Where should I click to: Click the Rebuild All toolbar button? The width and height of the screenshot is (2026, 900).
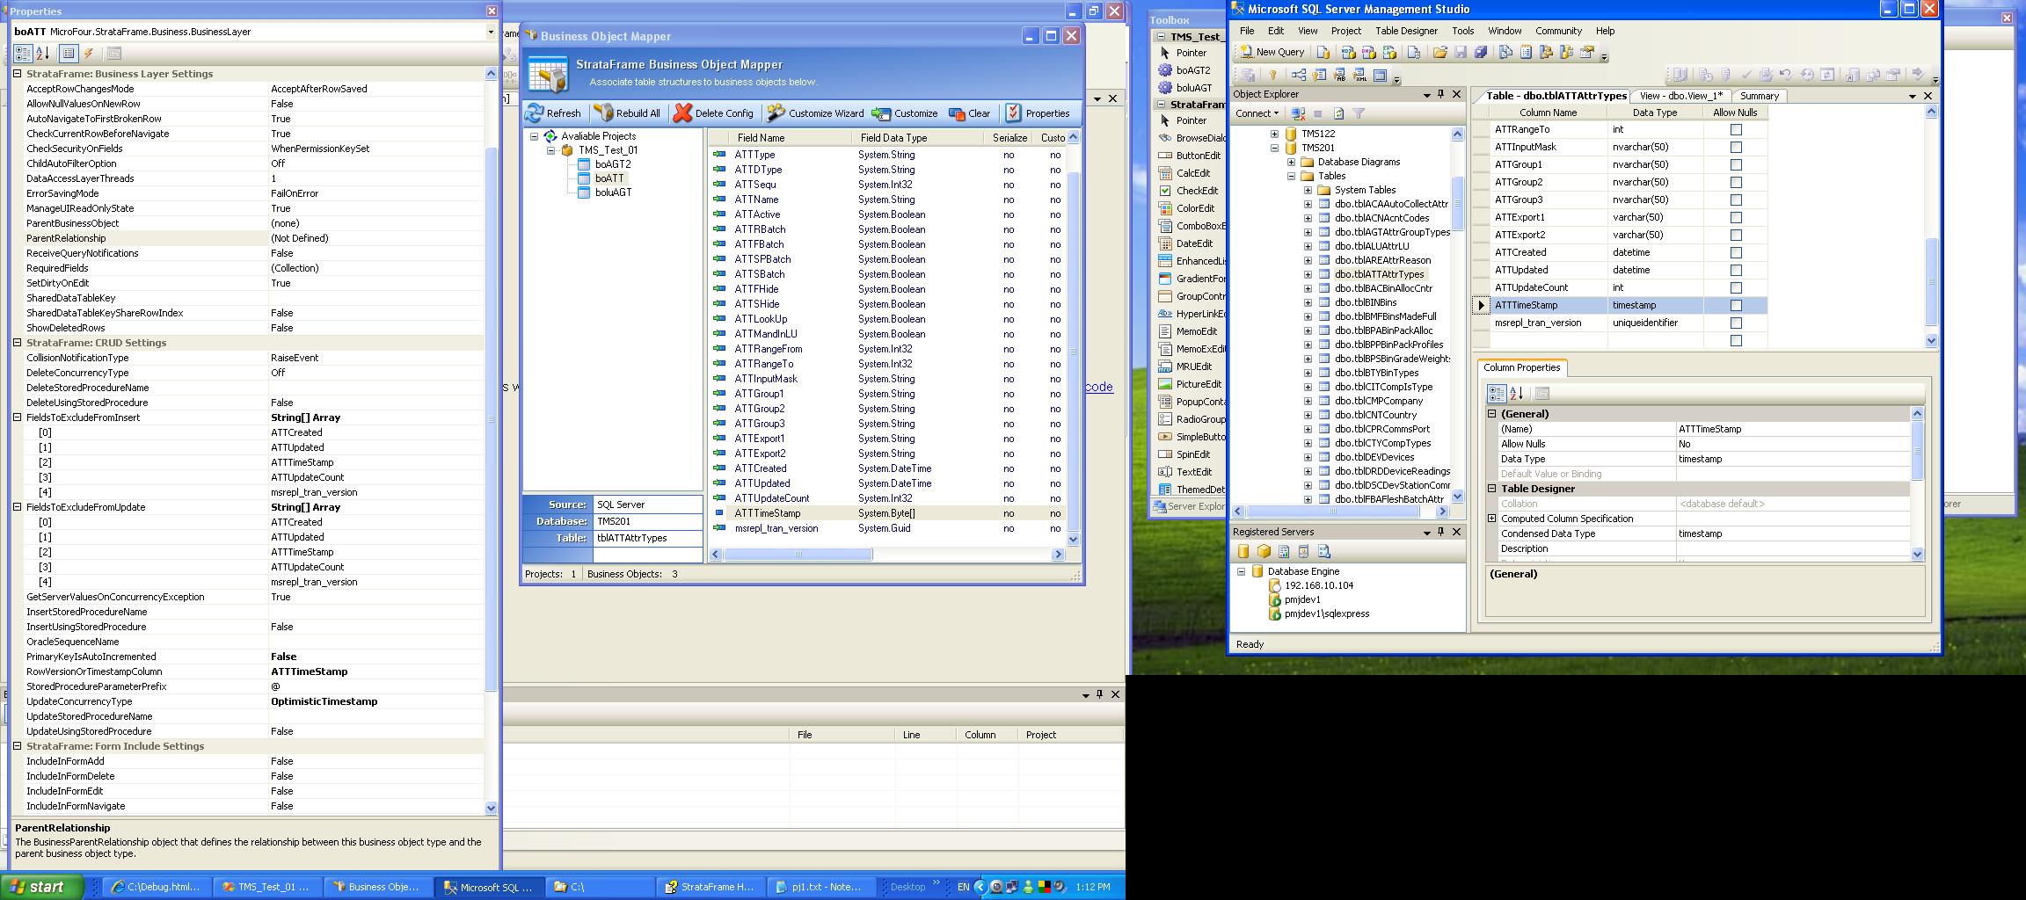626,113
